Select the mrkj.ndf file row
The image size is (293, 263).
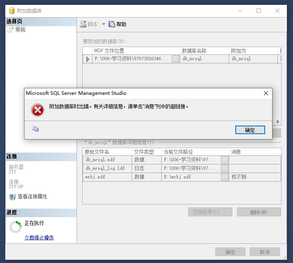[x=182, y=177]
